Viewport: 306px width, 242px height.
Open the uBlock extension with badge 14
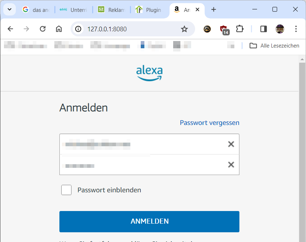224,30
